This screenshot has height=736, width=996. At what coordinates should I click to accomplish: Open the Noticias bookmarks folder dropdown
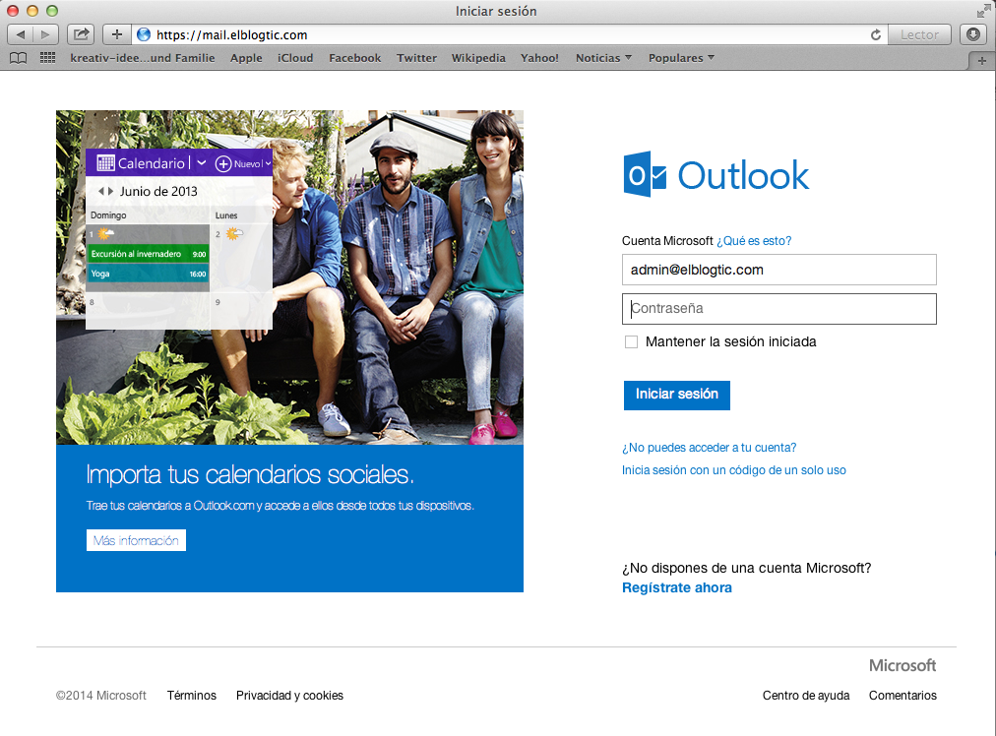pyautogui.click(x=603, y=58)
